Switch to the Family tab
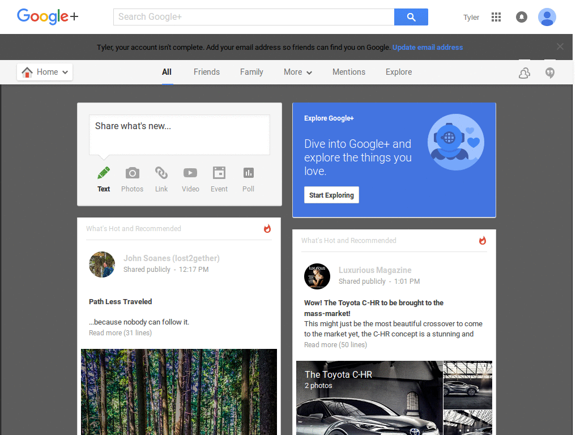 click(x=251, y=72)
